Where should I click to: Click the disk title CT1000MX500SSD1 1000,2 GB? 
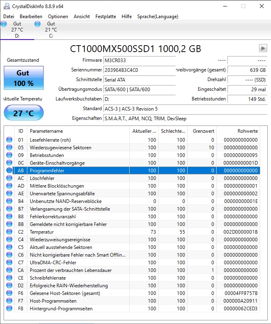click(135, 49)
